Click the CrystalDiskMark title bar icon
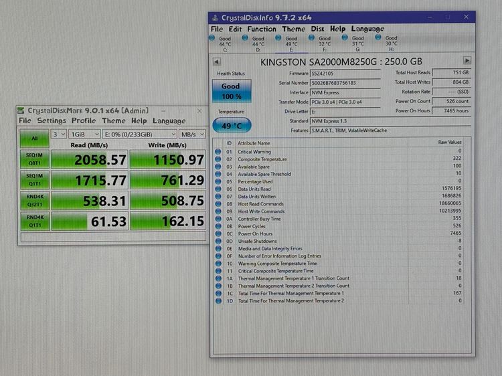 pyautogui.click(x=21, y=110)
